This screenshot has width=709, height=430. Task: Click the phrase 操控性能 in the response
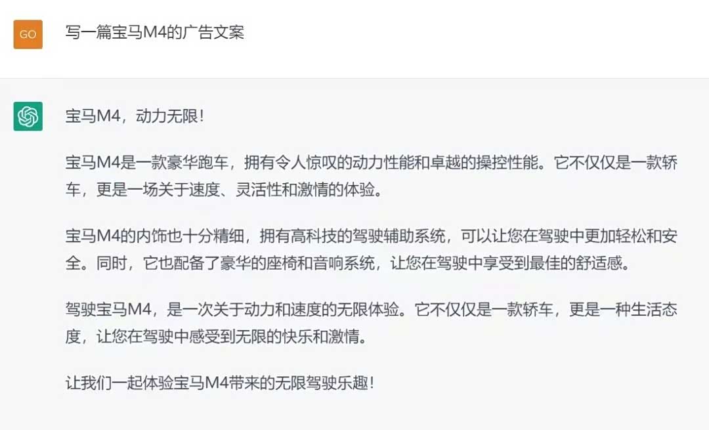(507, 162)
